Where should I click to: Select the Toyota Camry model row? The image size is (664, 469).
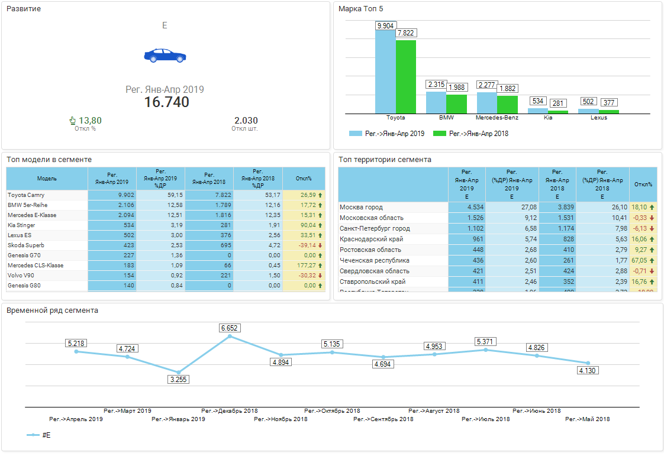tap(166, 195)
